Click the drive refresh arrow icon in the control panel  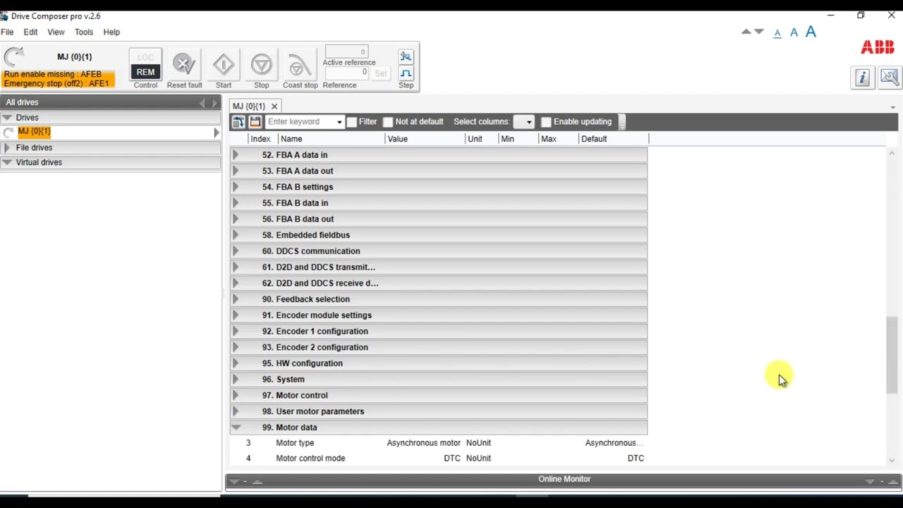coord(14,56)
